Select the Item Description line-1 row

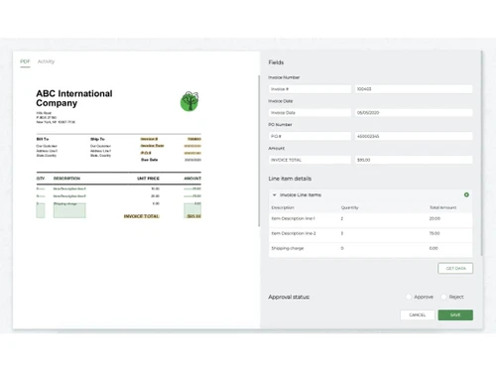click(x=370, y=219)
